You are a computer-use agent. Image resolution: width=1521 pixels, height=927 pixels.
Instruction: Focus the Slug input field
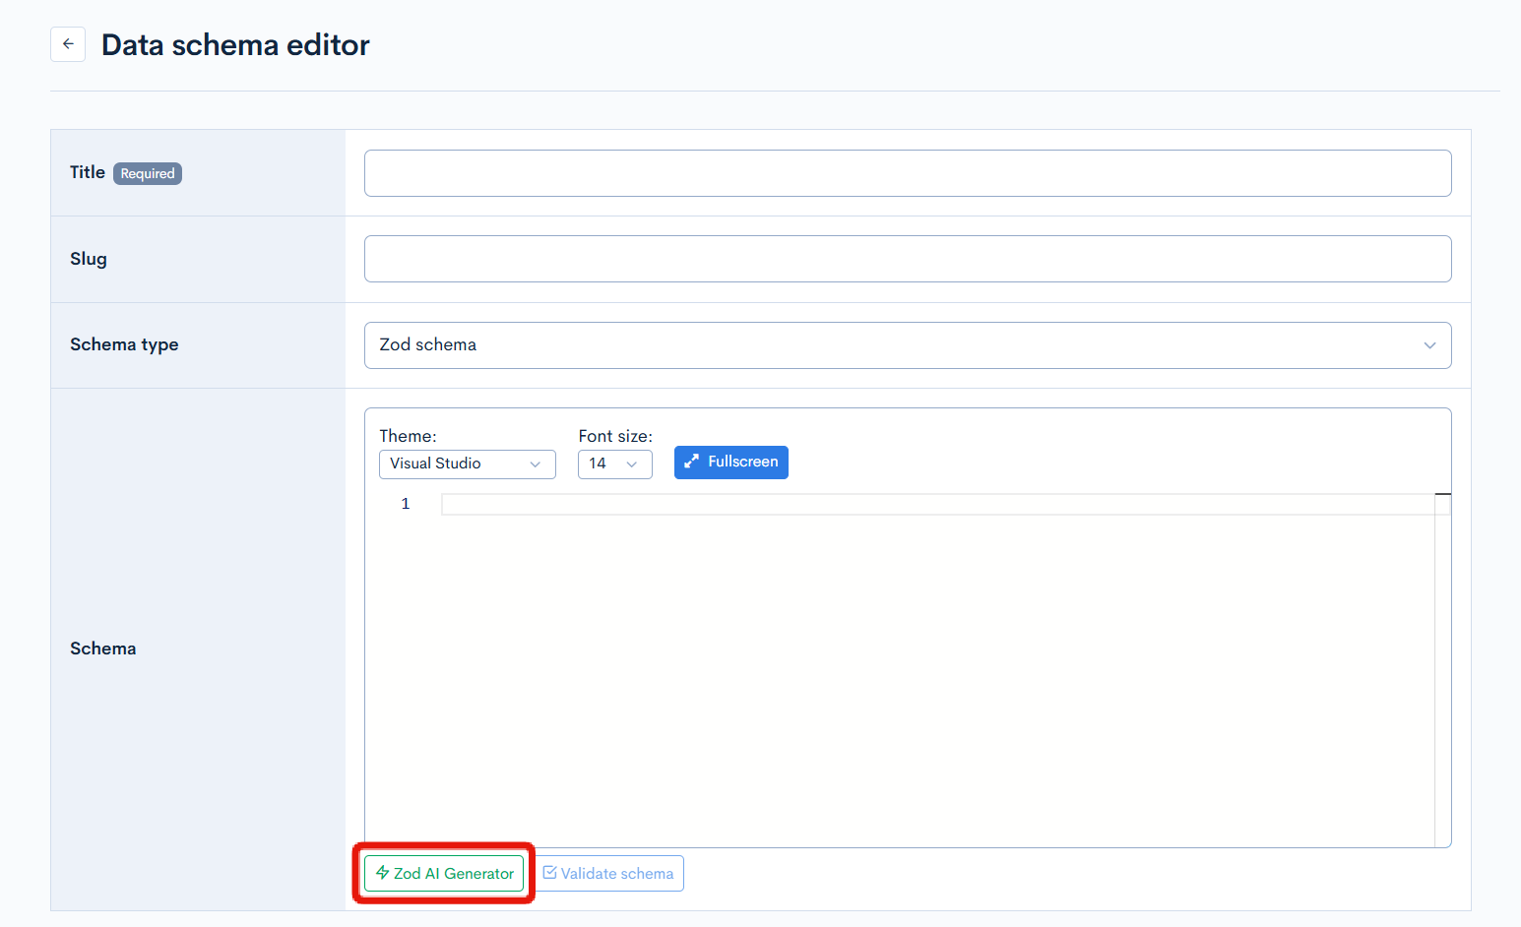[x=907, y=259]
